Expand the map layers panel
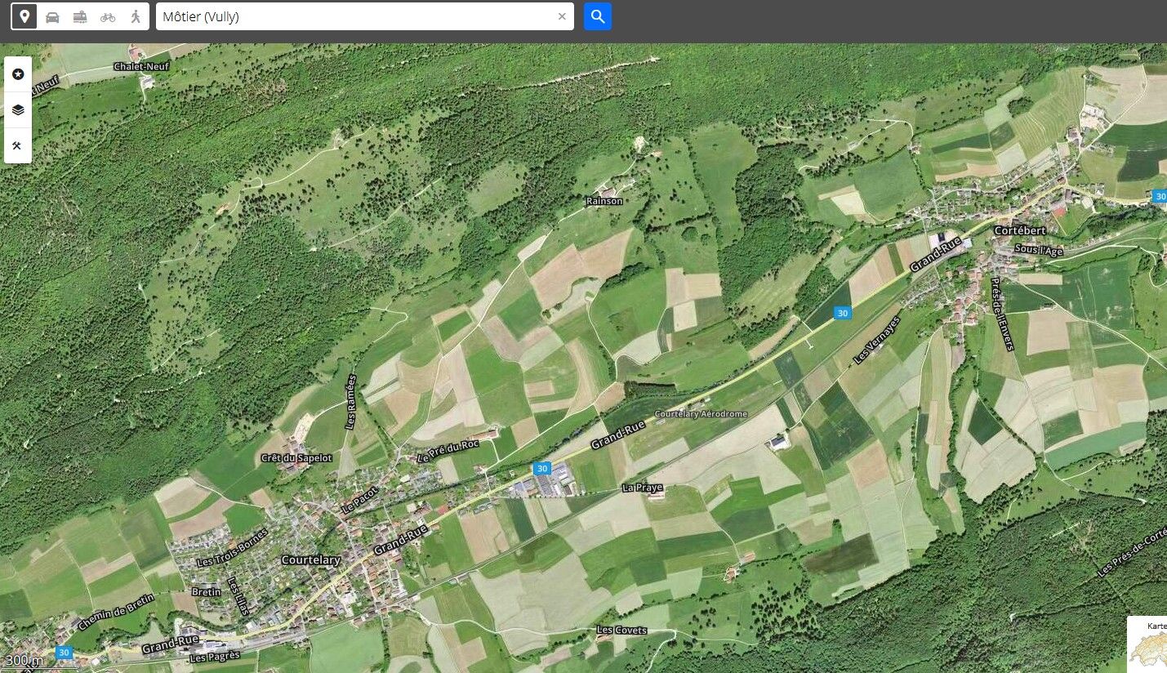The height and width of the screenshot is (673, 1167). point(18,110)
